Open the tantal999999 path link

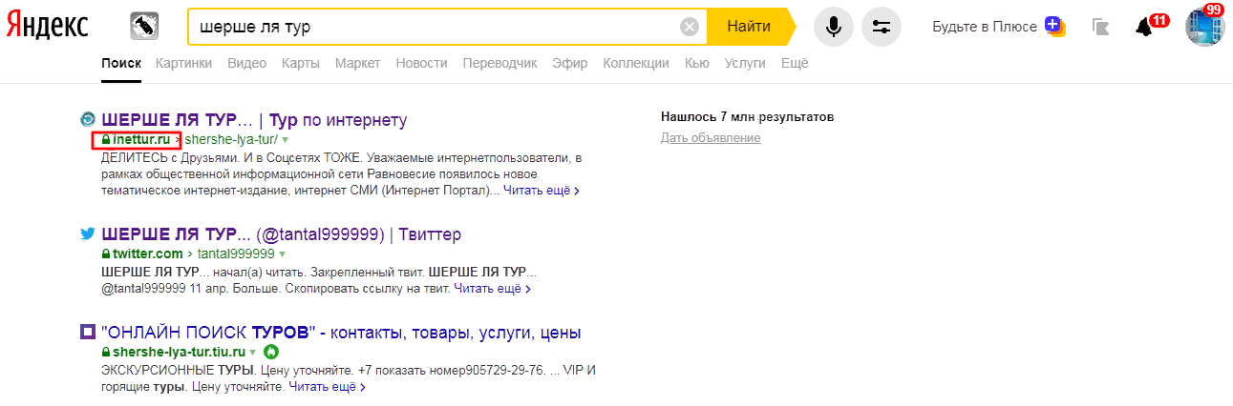click(x=236, y=254)
